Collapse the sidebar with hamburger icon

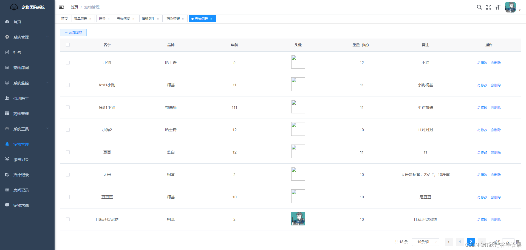(61, 7)
